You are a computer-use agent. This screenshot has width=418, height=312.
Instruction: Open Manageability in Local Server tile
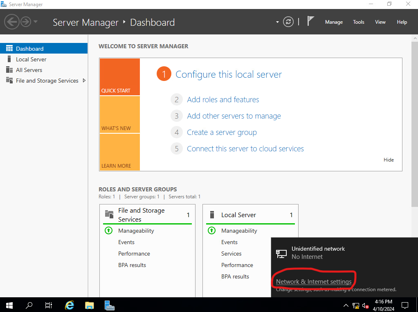tap(239, 231)
